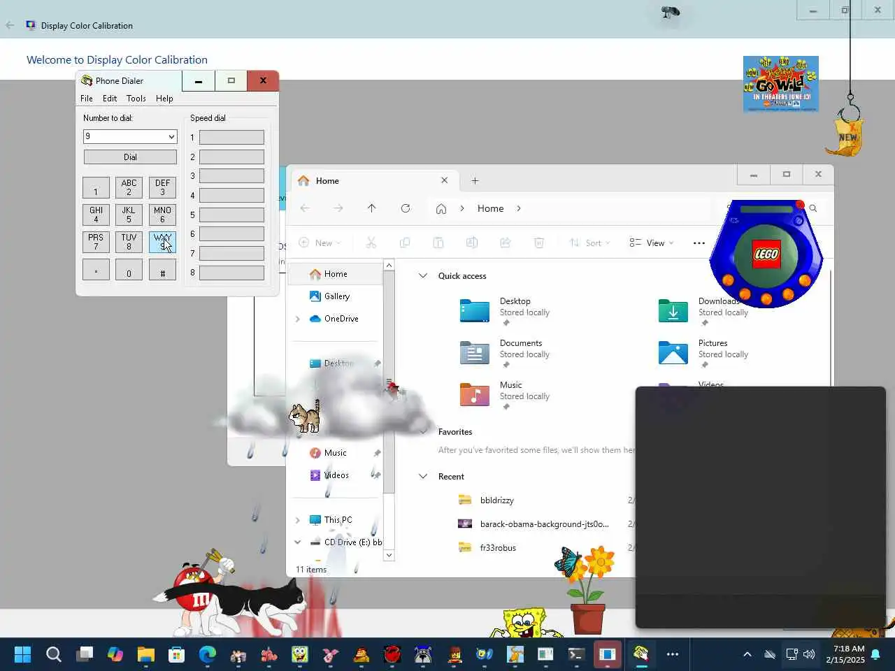
Task: Open the Music folder in Quick access
Action: 505,395
